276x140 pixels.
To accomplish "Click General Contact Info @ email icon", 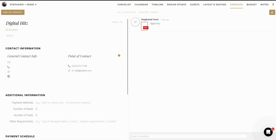I will coord(9,72).
